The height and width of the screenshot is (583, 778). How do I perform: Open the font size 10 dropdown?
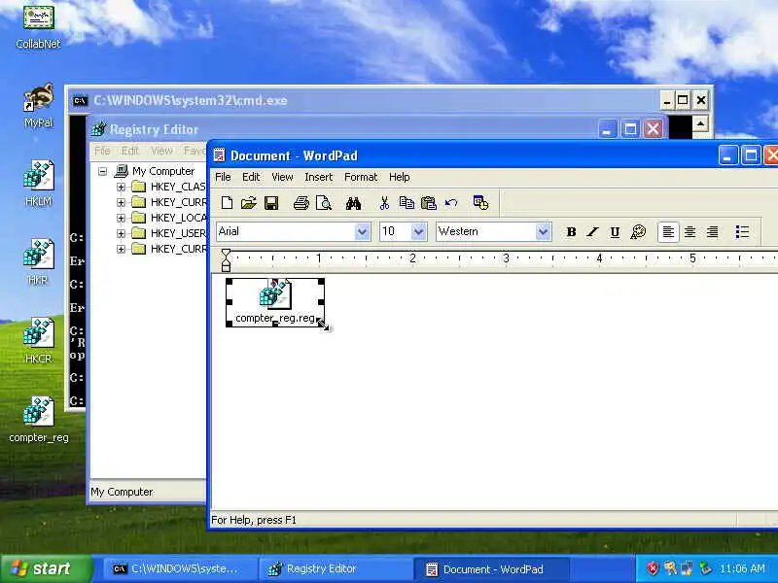pos(419,231)
